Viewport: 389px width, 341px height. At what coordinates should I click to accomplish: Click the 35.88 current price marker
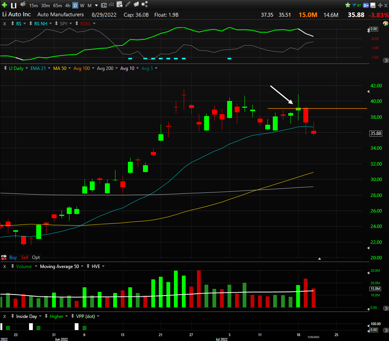[x=375, y=133]
